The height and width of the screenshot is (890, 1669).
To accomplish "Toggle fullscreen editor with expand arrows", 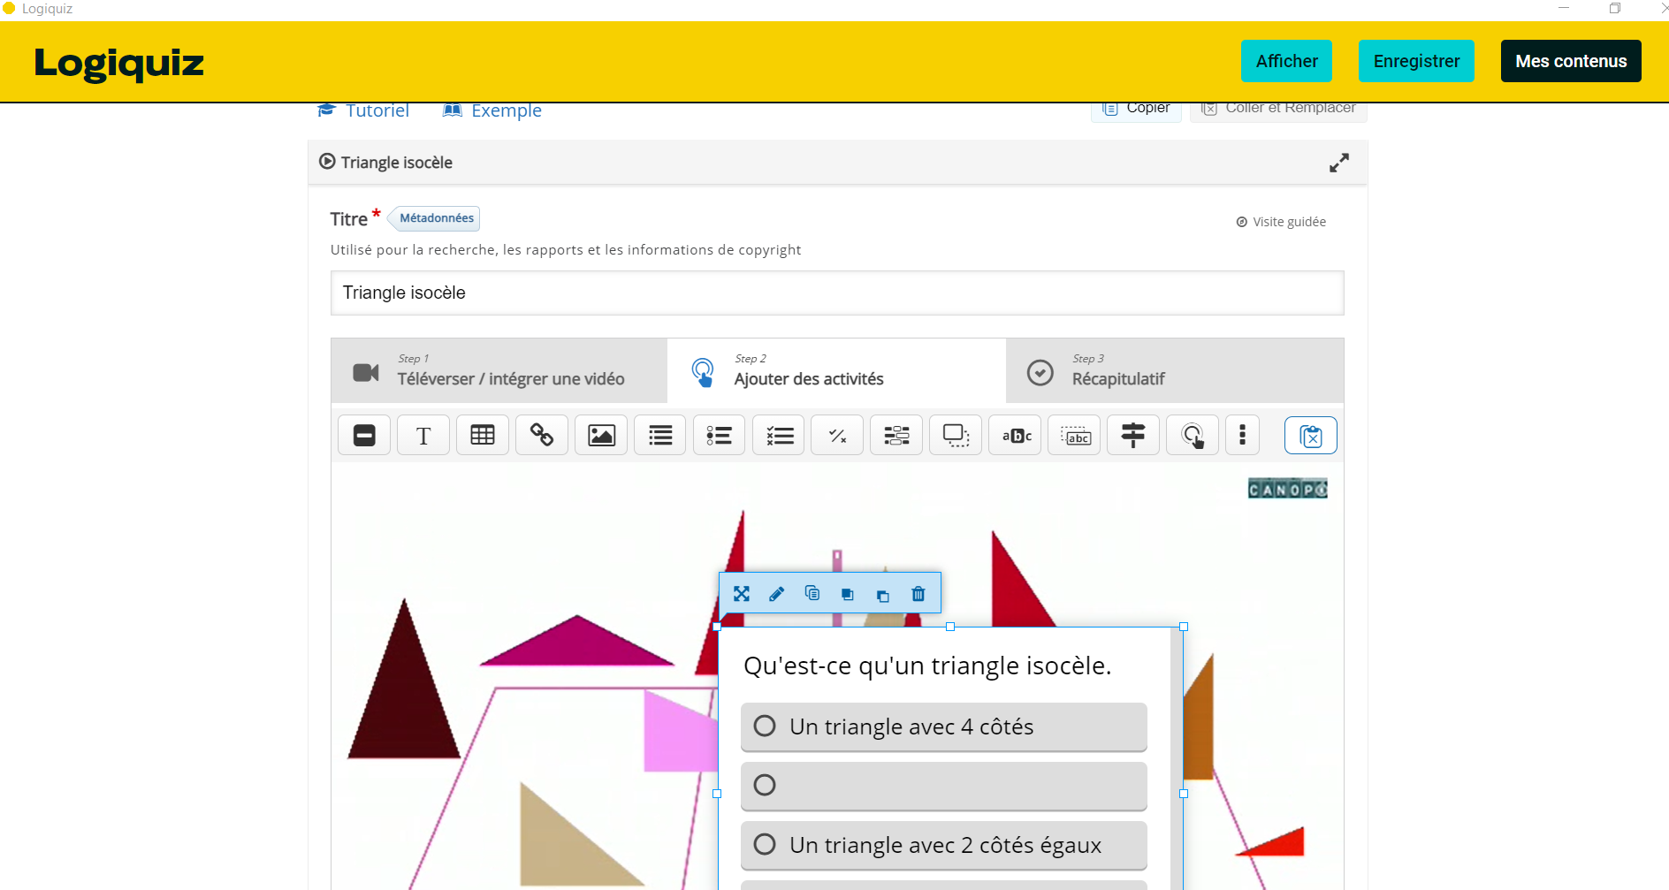I will tap(1339, 163).
